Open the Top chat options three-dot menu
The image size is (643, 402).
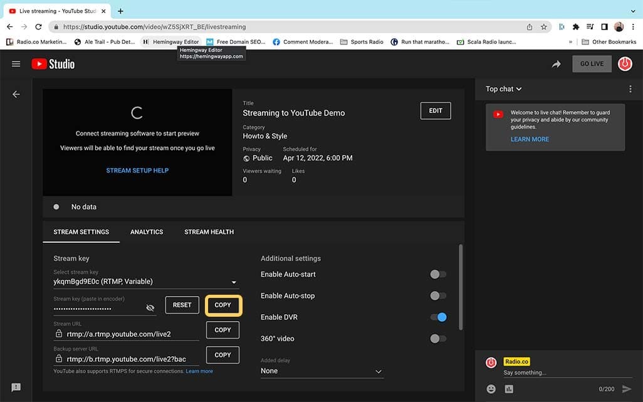630,88
